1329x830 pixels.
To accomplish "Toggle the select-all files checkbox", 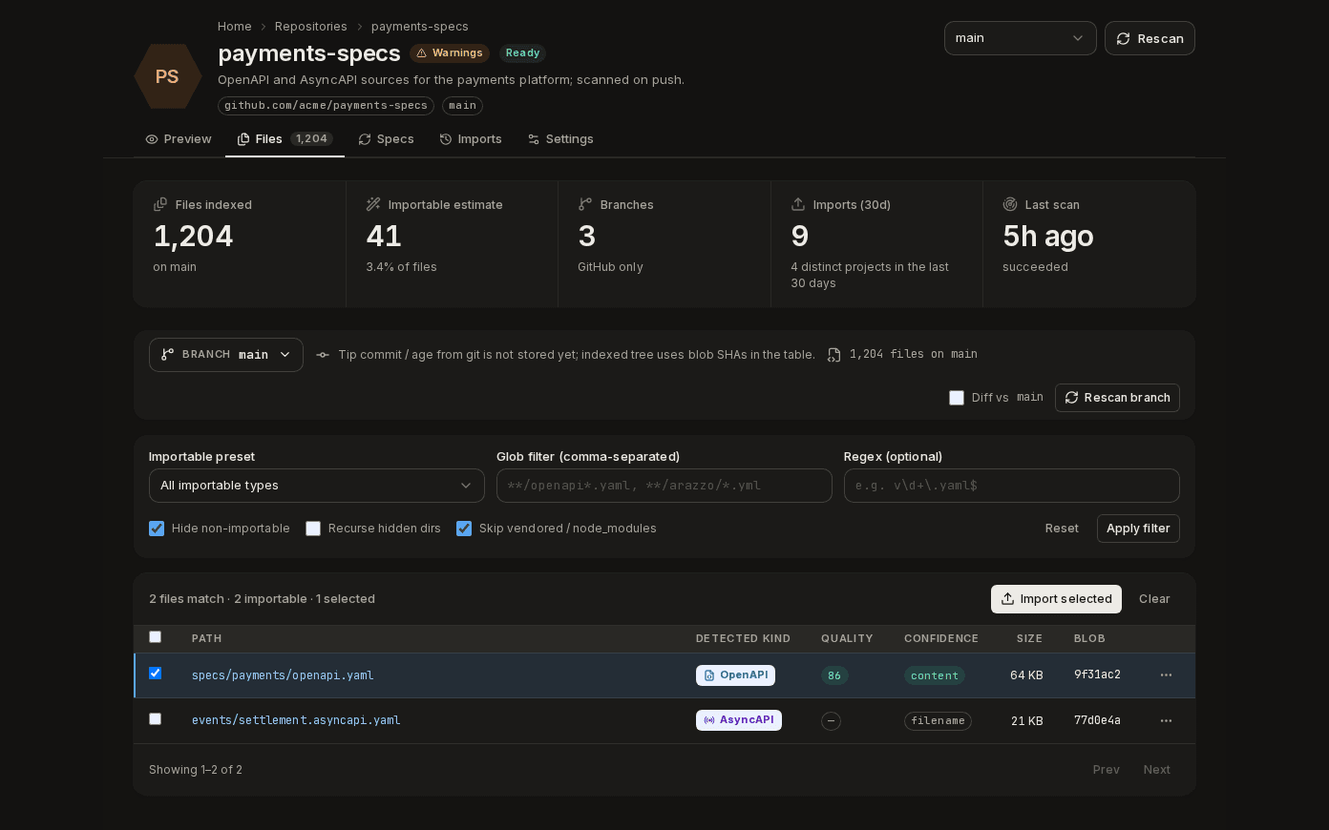I will tap(156, 637).
